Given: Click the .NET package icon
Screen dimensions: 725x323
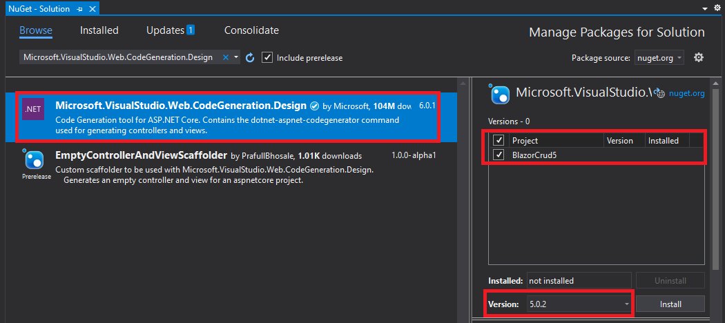Looking at the screenshot, I should [33, 110].
